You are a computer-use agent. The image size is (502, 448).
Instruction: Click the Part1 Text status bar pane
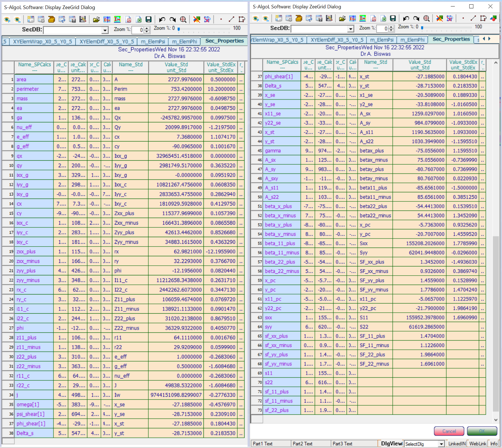point(270,444)
